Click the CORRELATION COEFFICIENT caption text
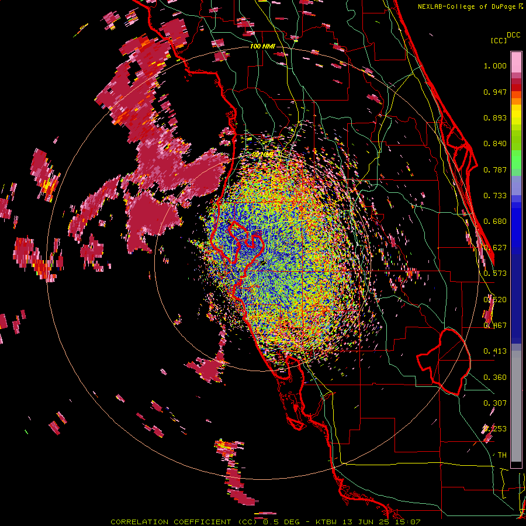The width and height of the screenshot is (526, 526). tap(171, 522)
